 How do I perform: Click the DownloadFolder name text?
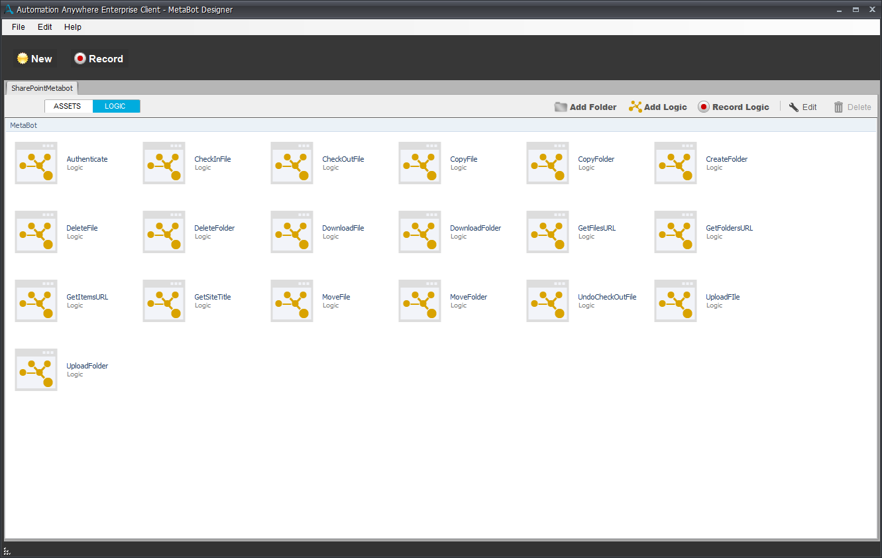click(x=476, y=228)
